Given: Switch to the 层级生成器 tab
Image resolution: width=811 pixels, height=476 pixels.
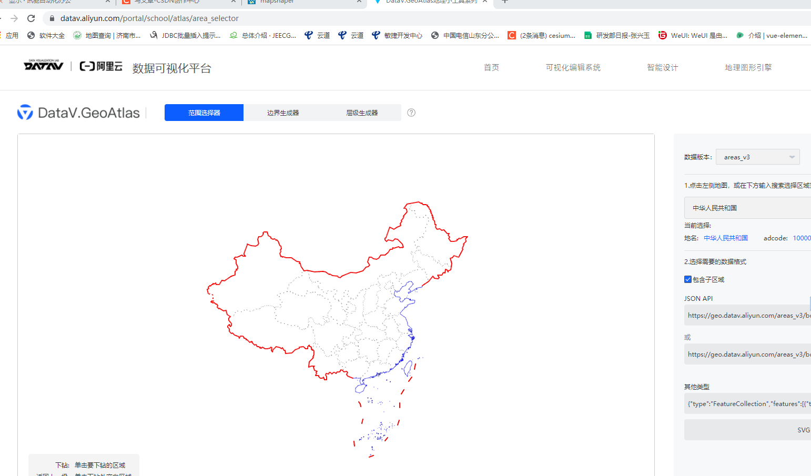Looking at the screenshot, I should 361,113.
